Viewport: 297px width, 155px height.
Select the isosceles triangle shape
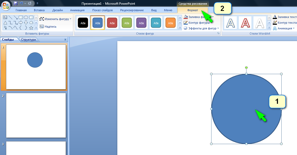pyautogui.click(x=5, y=22)
